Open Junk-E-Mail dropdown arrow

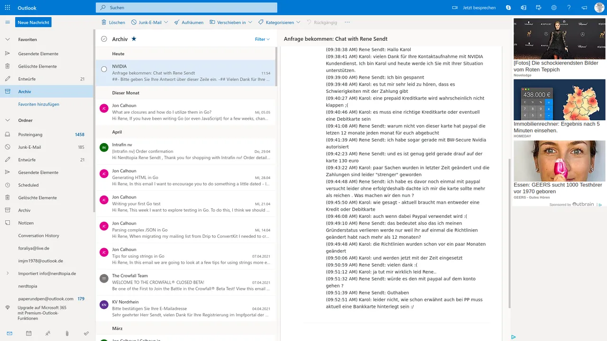point(166,22)
